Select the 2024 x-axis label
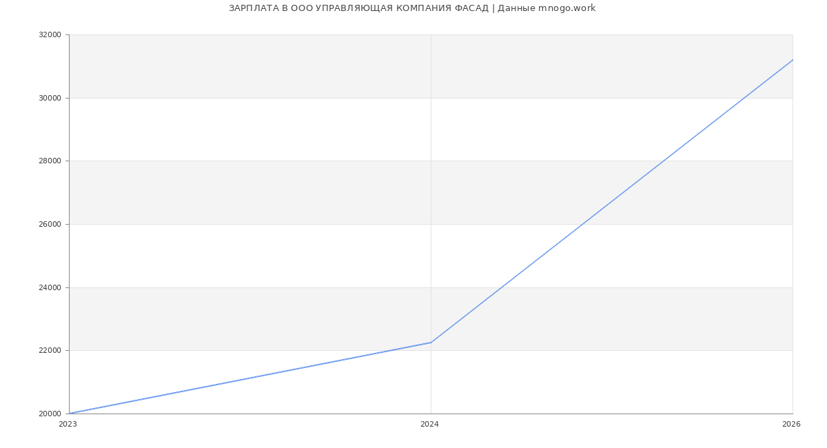827x448 pixels. [429, 425]
